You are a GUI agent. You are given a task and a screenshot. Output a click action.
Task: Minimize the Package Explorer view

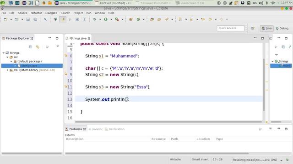tap(50, 38)
